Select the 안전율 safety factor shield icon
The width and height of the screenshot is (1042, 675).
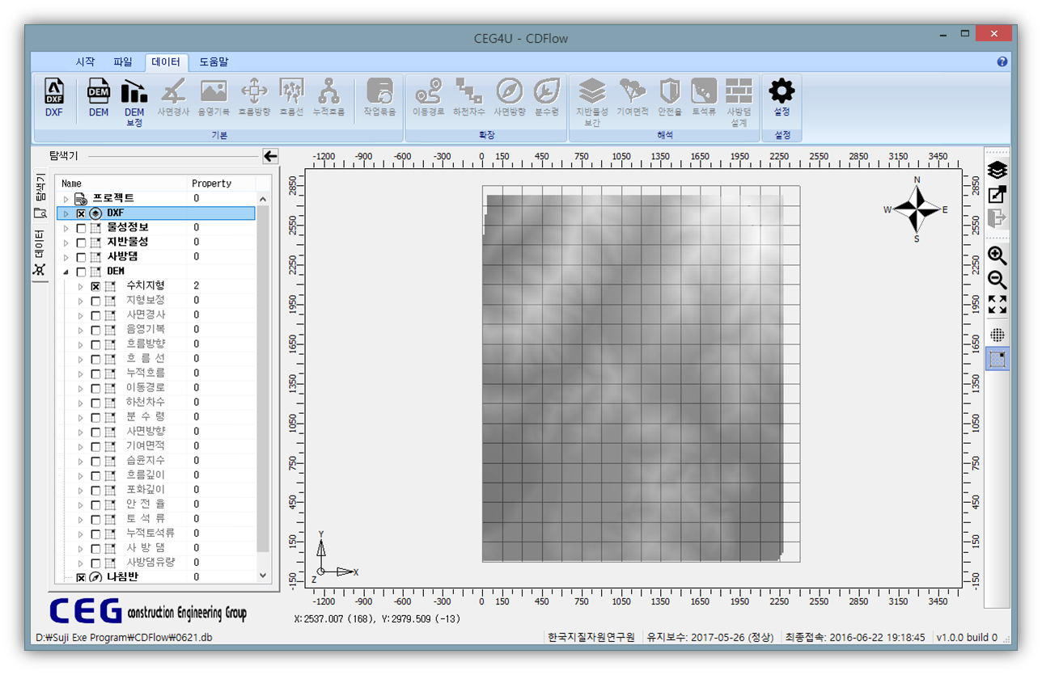click(670, 99)
